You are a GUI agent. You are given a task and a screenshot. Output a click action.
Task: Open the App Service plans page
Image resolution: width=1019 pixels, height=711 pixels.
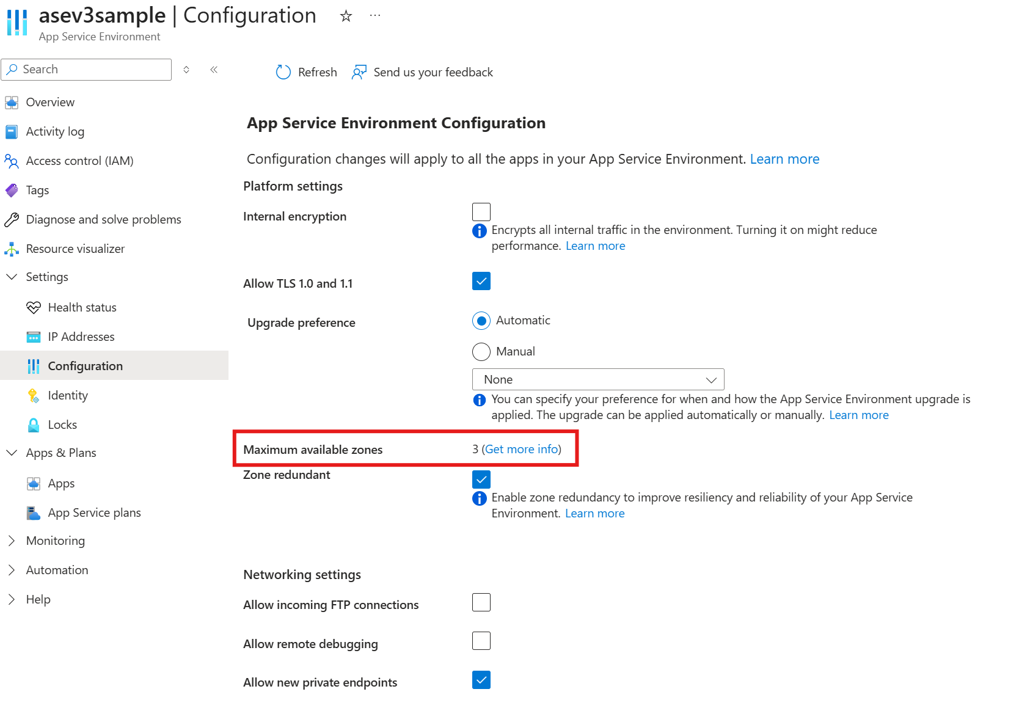point(94,512)
